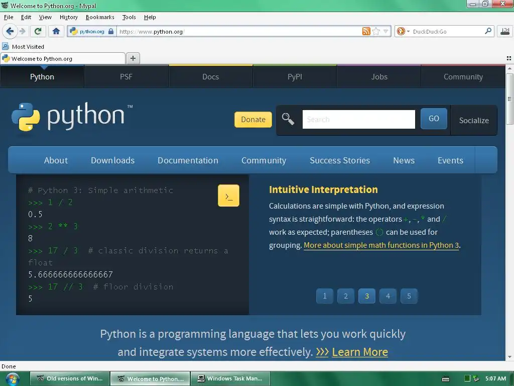Open a new tab with plus button
This screenshot has height=386, width=514.
(x=133, y=58)
